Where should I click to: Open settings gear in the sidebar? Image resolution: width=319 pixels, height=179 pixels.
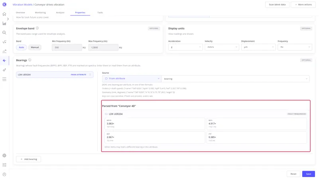pos(4,156)
